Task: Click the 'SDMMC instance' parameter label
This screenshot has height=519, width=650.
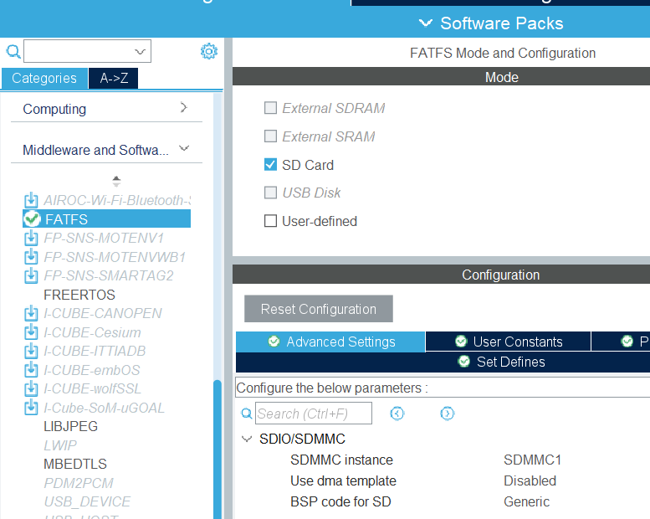Action: (x=341, y=460)
